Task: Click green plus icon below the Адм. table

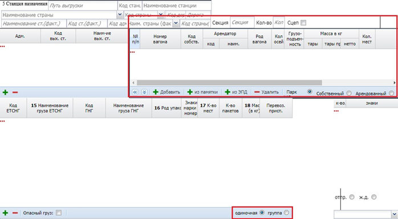Action: [x=5, y=92]
